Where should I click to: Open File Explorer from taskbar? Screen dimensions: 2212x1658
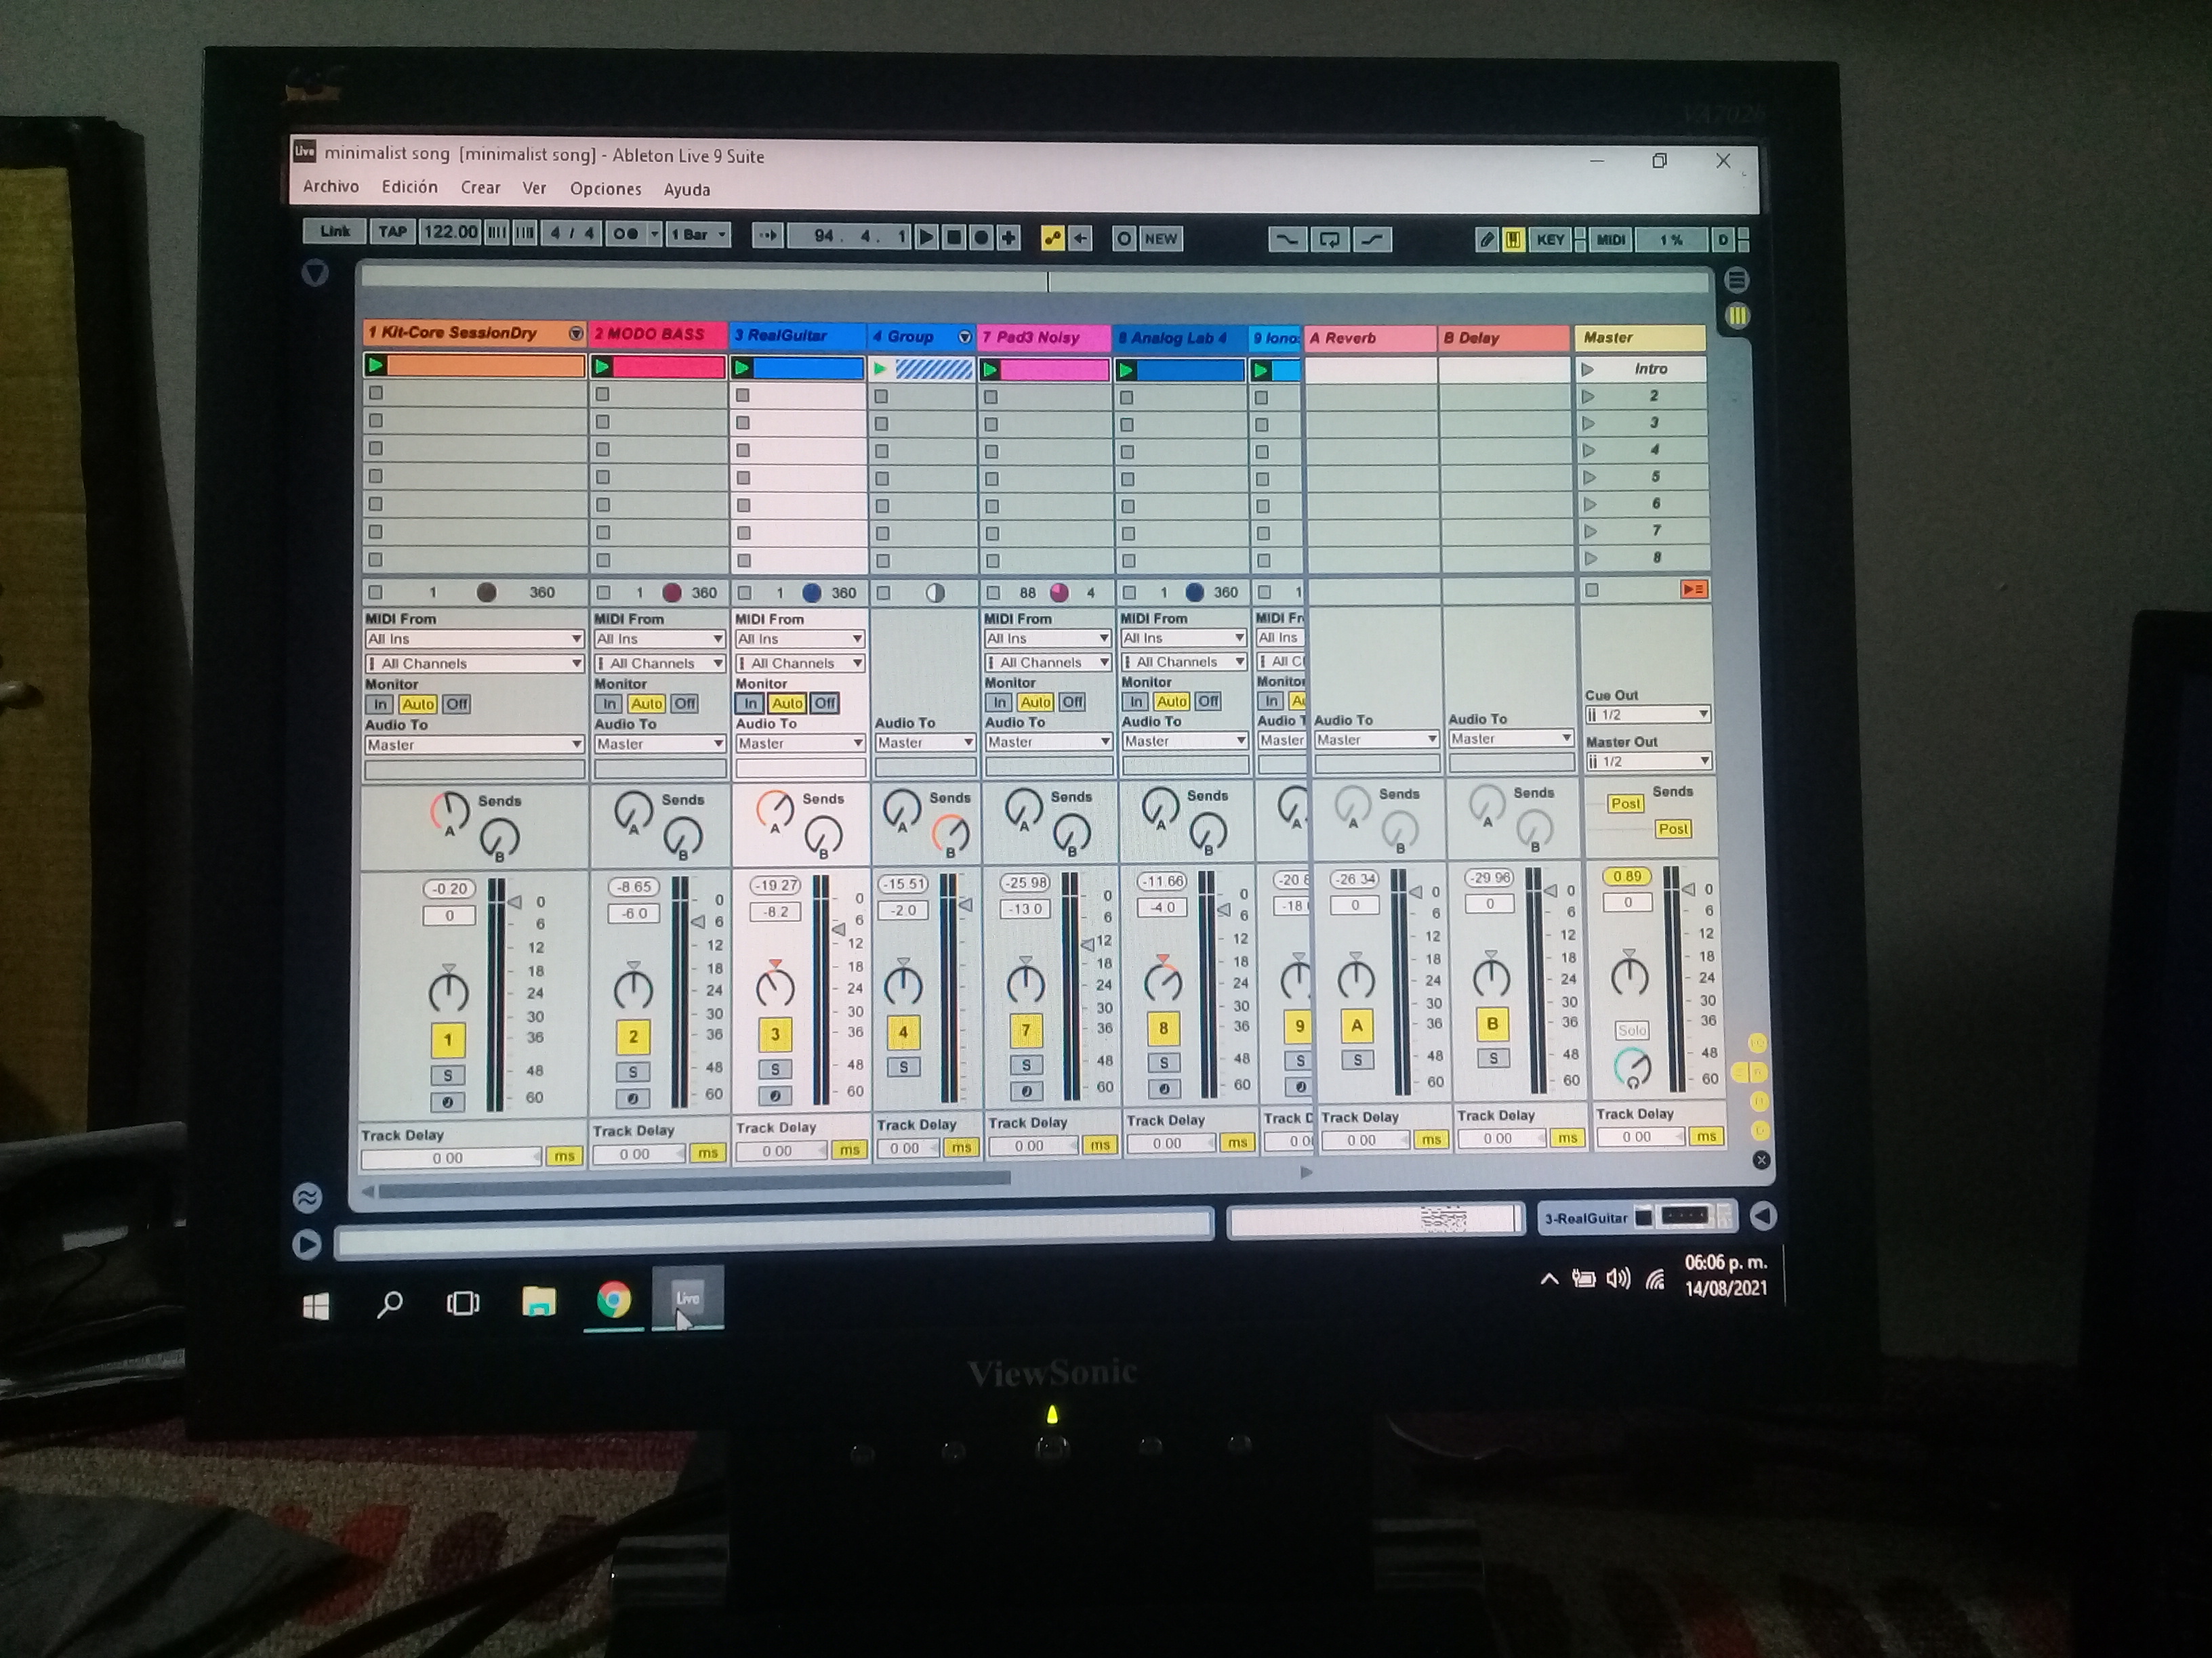point(539,1301)
